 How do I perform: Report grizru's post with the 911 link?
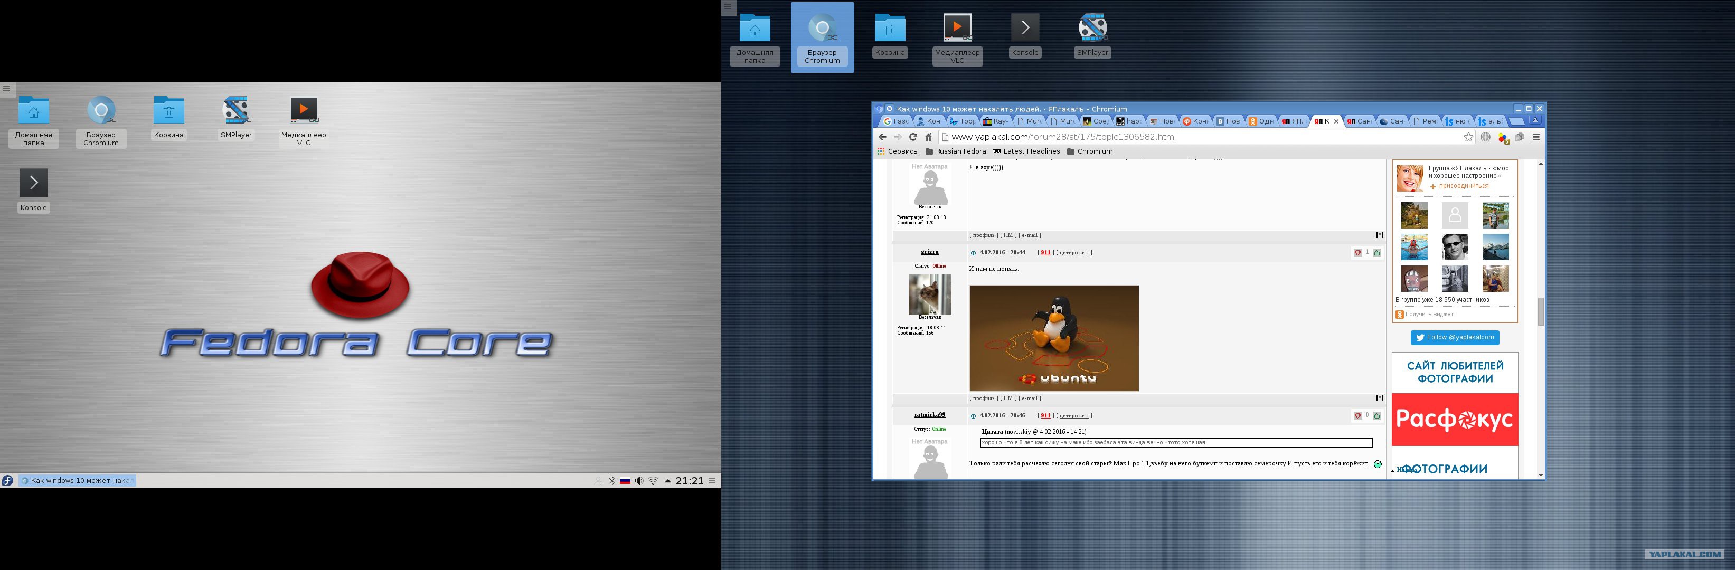click(x=1045, y=253)
